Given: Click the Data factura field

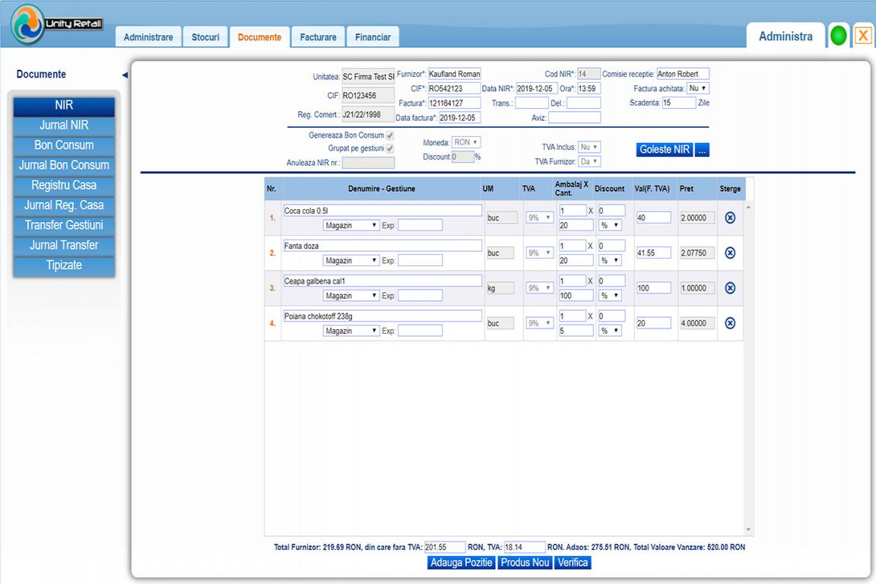Looking at the screenshot, I should pyautogui.click(x=459, y=117).
